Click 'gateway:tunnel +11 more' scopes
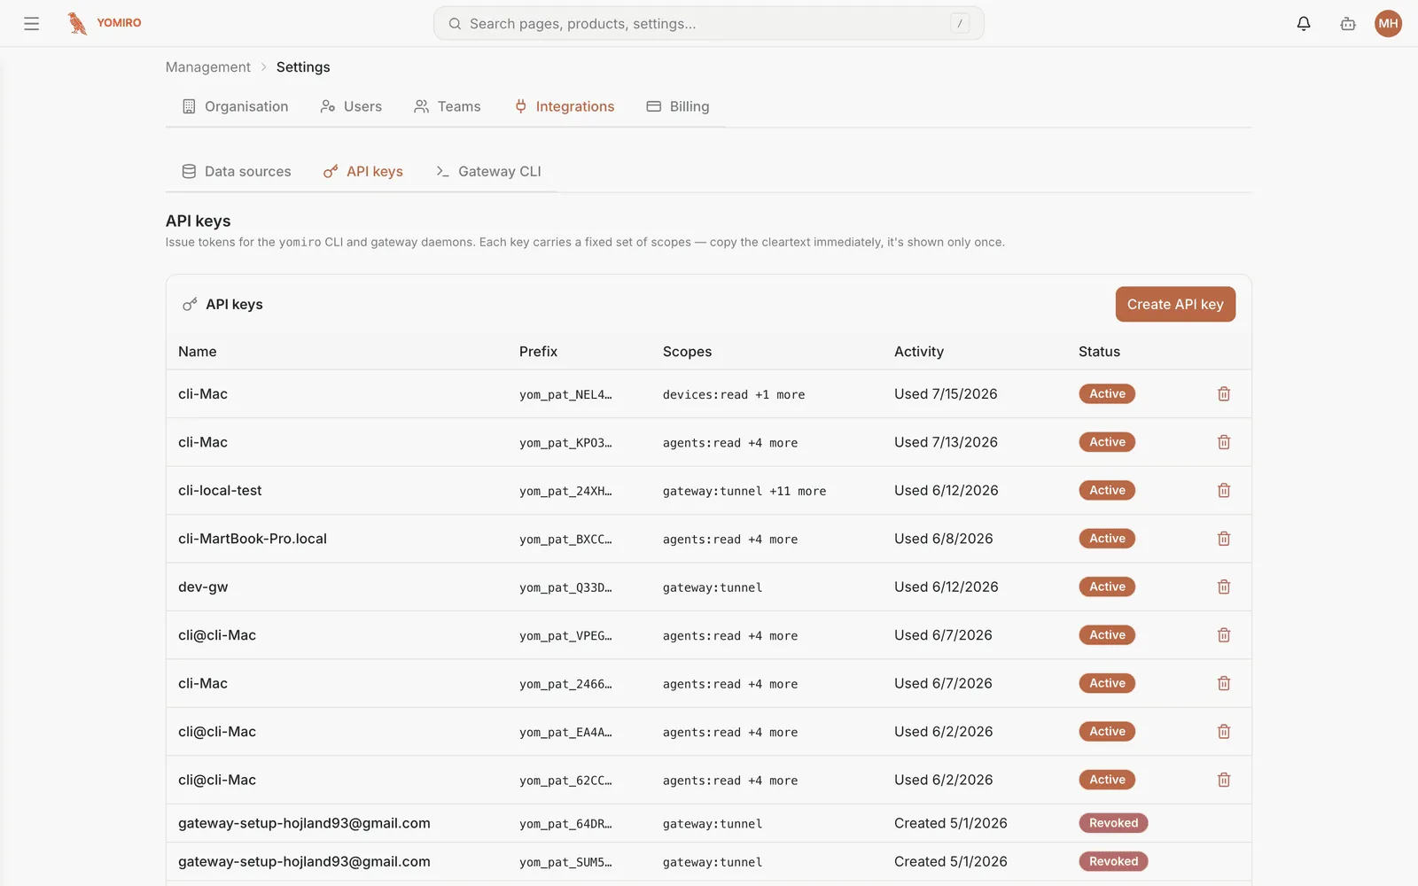 pos(744,492)
